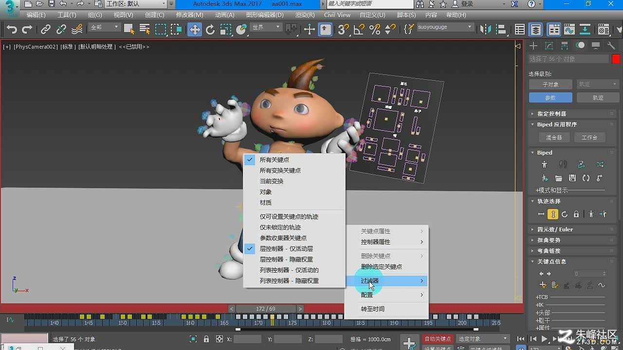Toggle the Spinner Snap button

tap(390, 30)
